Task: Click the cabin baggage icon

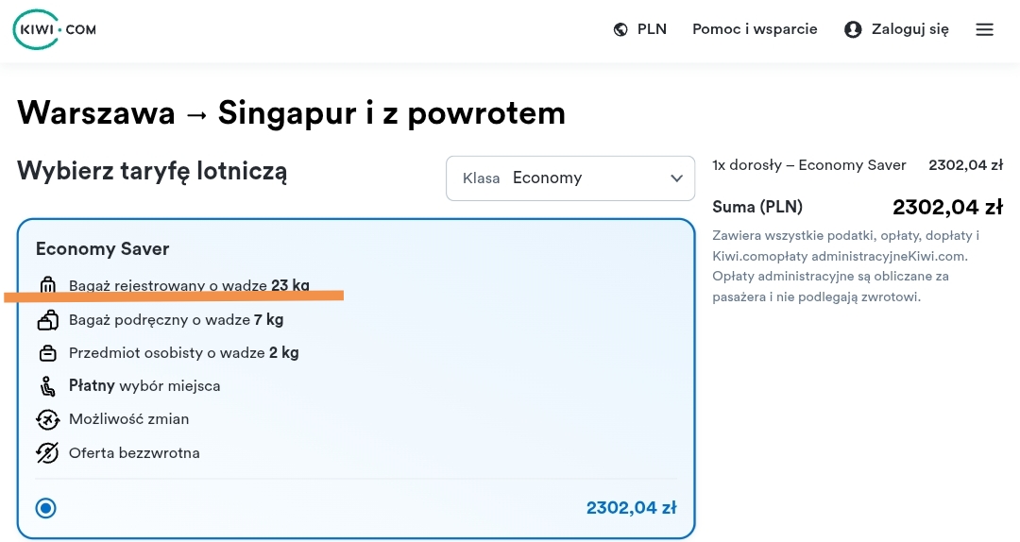Action: (47, 319)
